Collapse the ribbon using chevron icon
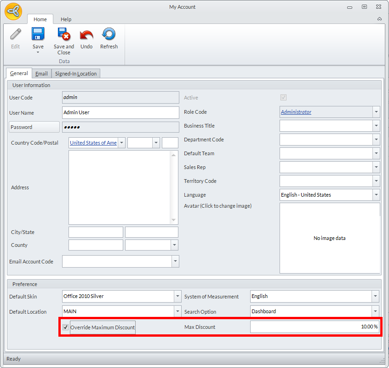 tap(379, 19)
